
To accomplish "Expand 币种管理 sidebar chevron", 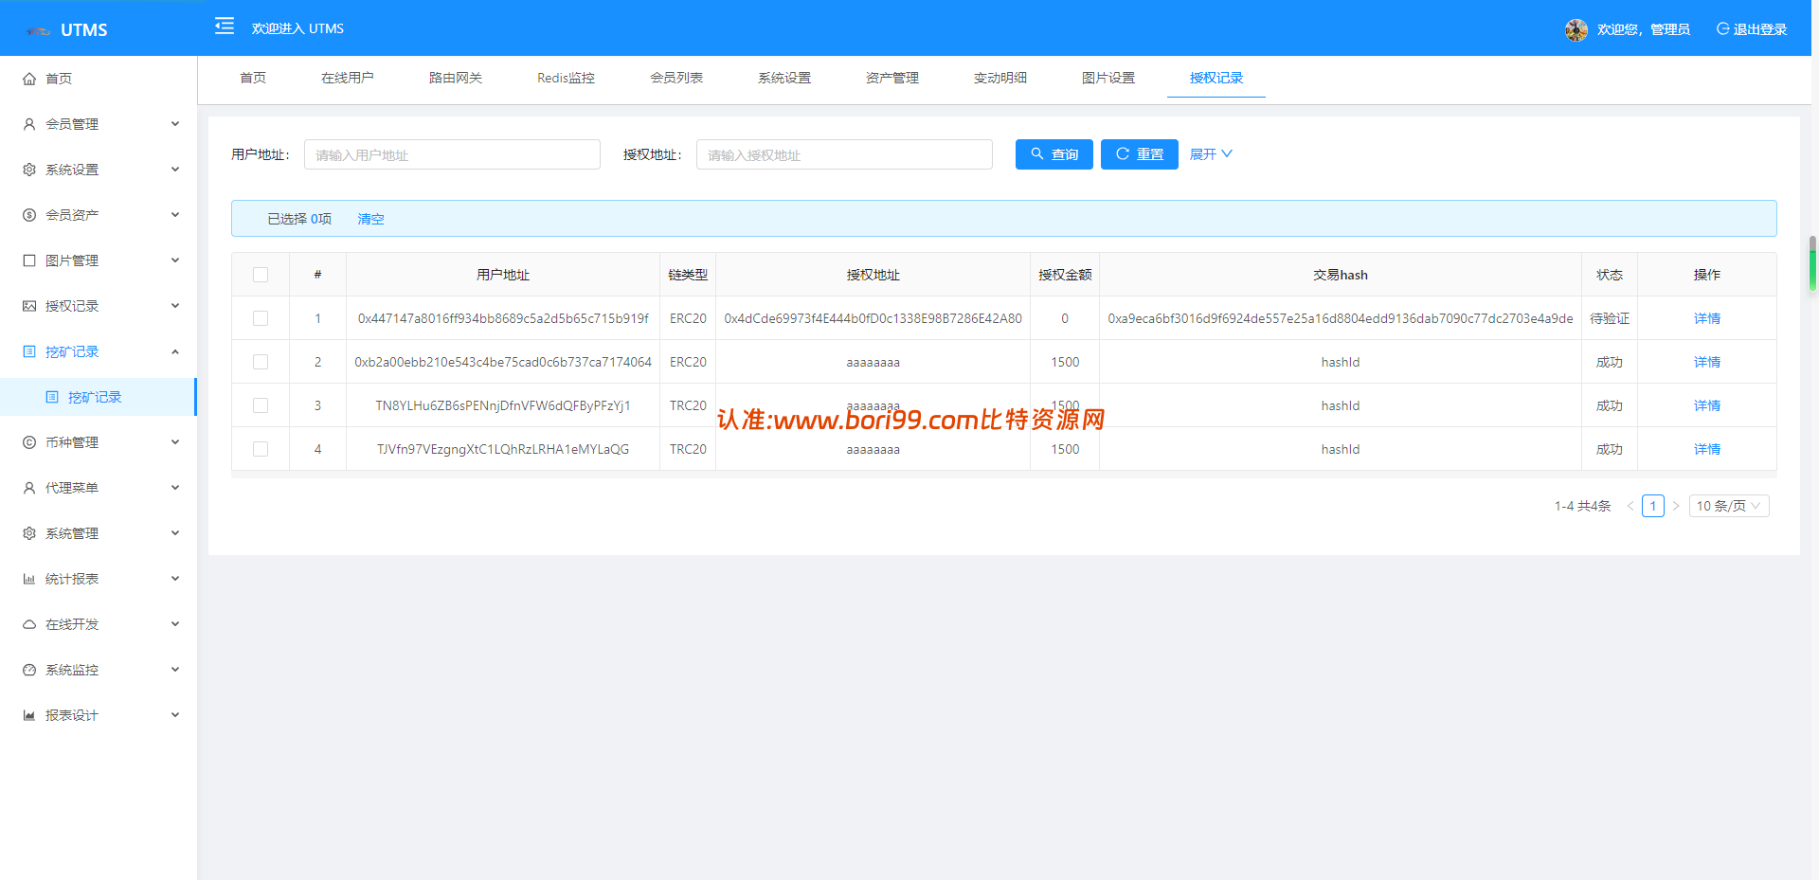I will coord(175,442).
